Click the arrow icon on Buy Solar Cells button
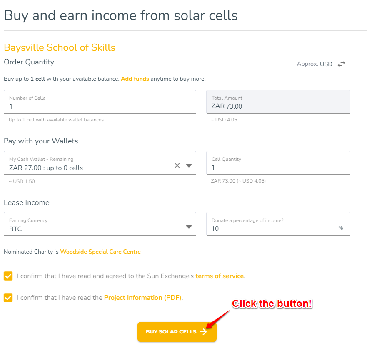The height and width of the screenshot is (348, 367). 203,332
